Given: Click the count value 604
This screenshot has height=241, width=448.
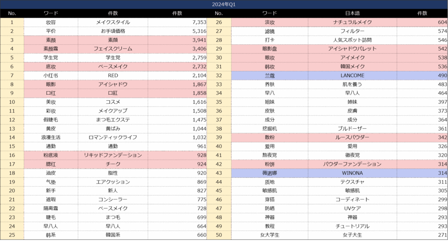Looking at the screenshot, I should point(440,22).
